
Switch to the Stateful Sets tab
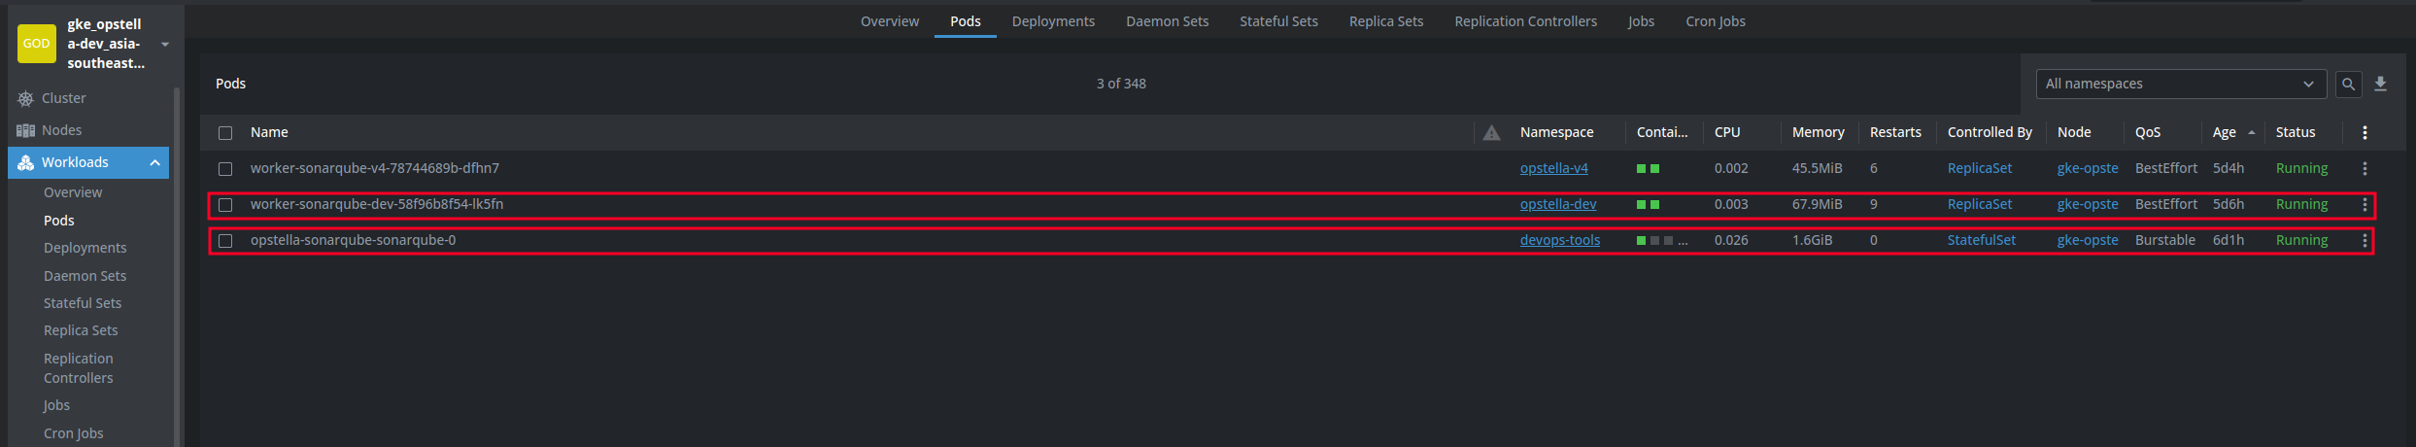[1278, 21]
